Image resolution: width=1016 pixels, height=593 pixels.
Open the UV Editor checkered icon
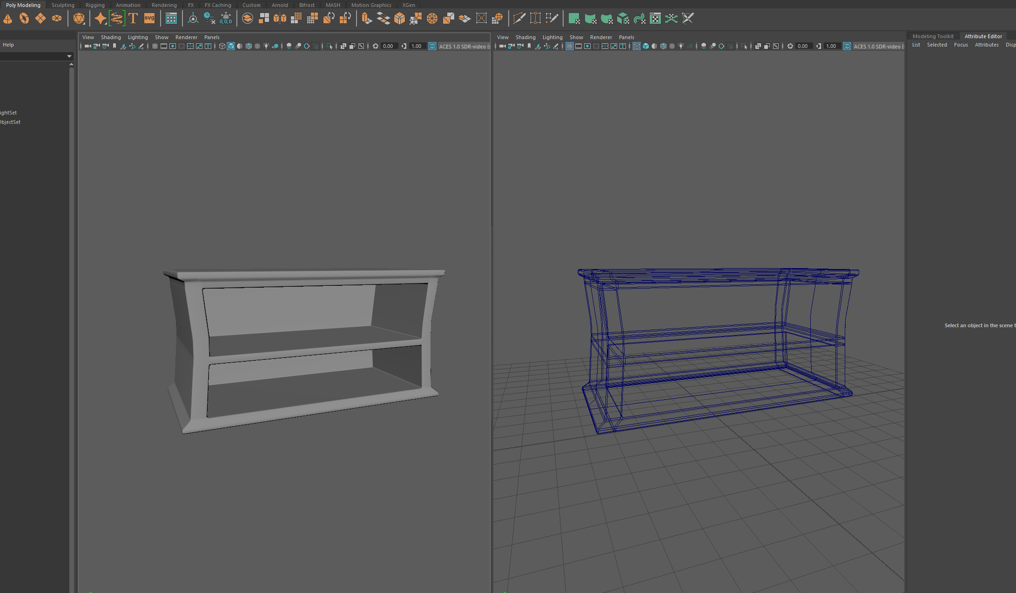point(655,19)
